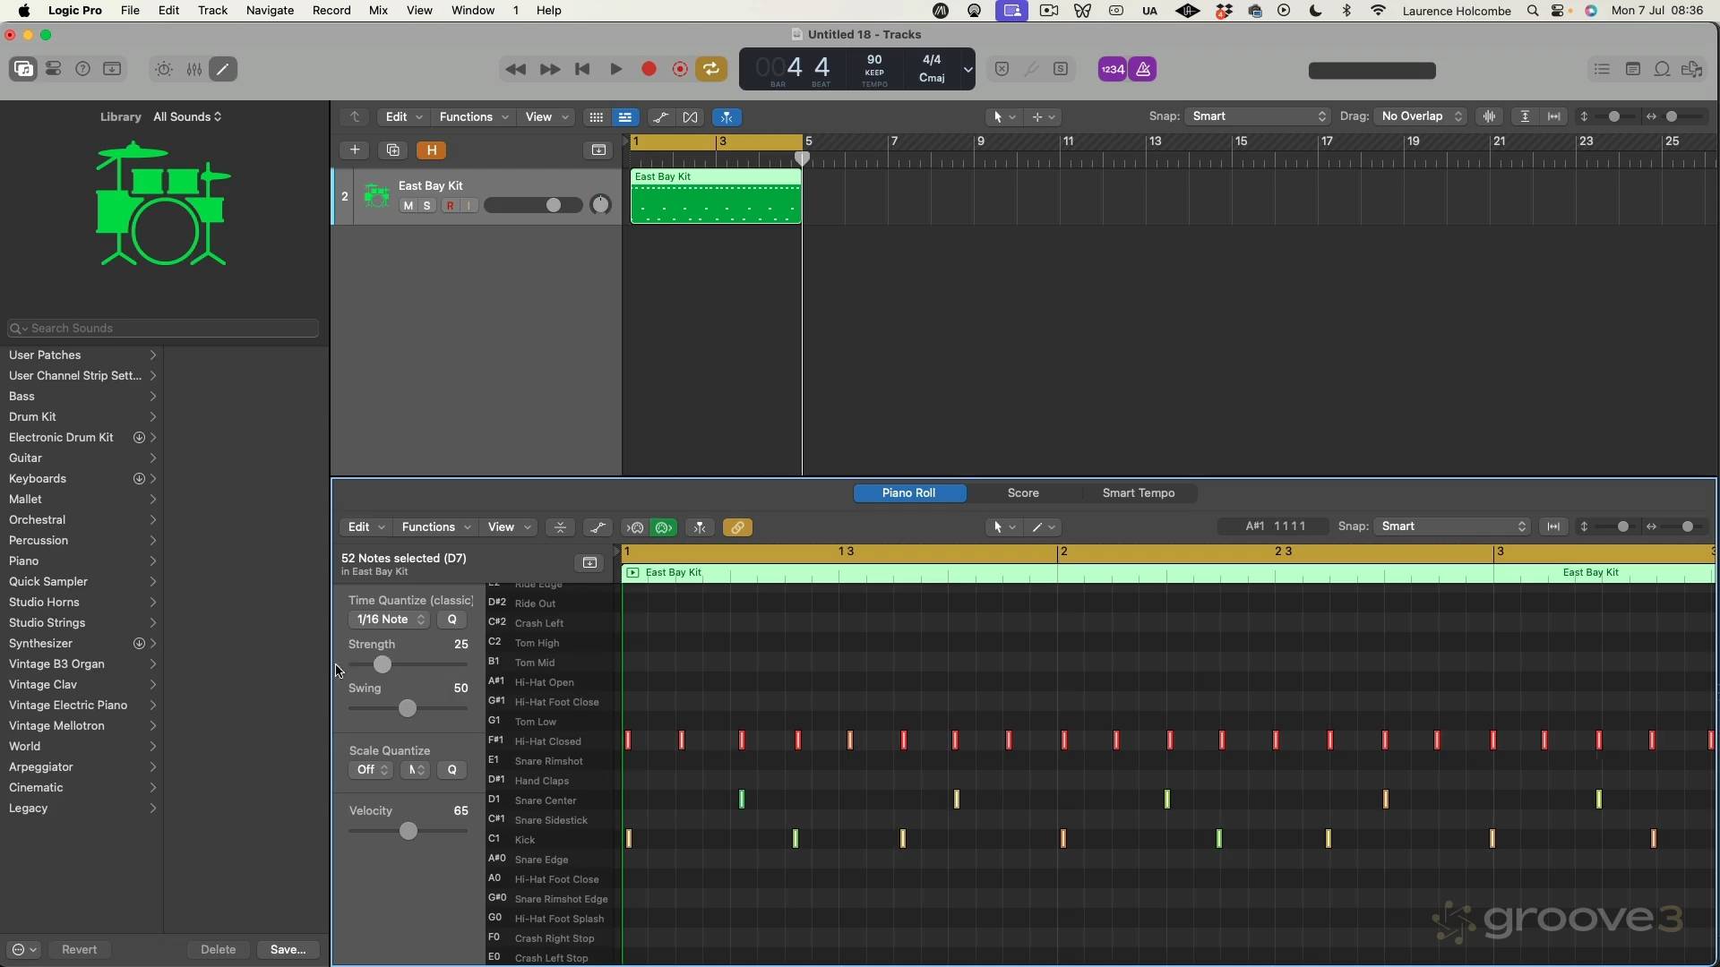Open Drag No Overlap dropdown
The height and width of the screenshot is (967, 1720).
1421,116
